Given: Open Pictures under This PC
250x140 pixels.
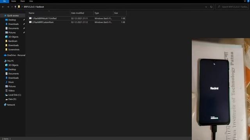Looking at the screenshot, I should (x=12, y=86).
